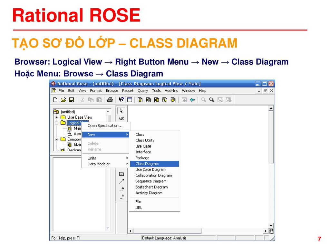
Task: Open the Help menu
Action: click(203, 91)
